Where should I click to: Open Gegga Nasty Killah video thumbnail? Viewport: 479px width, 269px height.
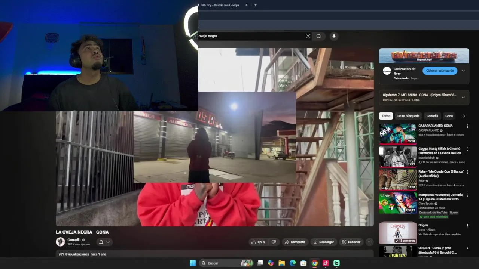(398, 157)
